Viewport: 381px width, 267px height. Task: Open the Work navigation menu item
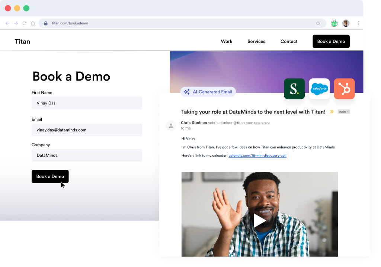click(227, 41)
